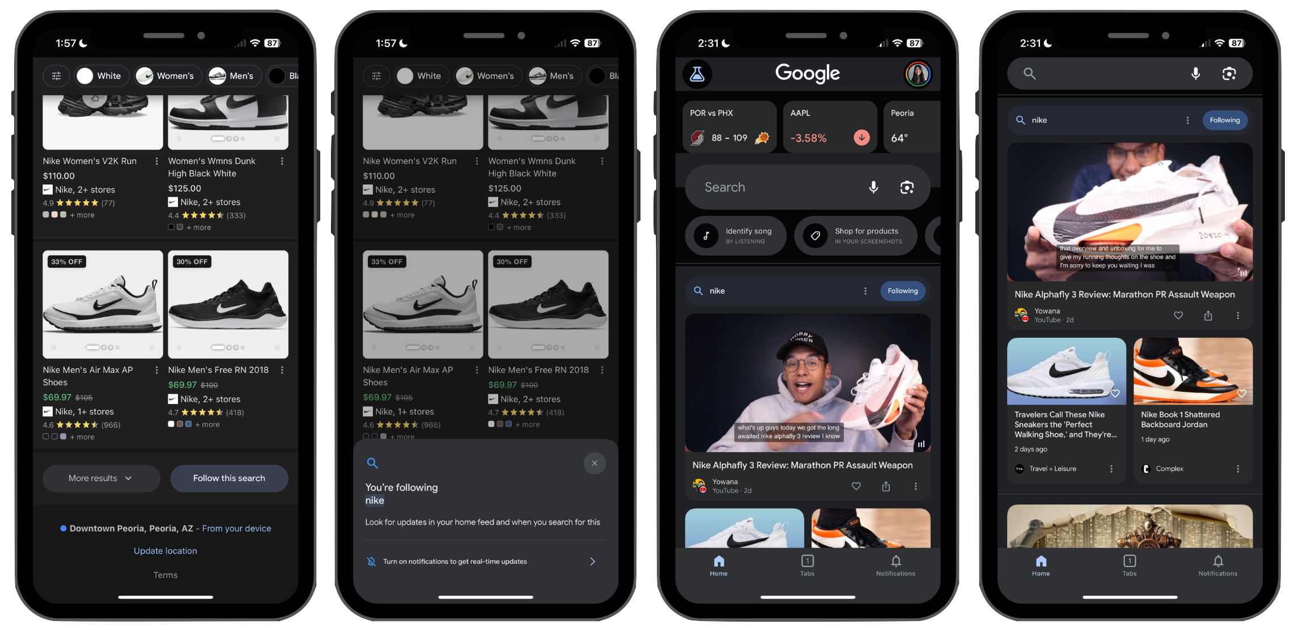
Task: Toggle Following button for nike search
Action: tap(903, 291)
